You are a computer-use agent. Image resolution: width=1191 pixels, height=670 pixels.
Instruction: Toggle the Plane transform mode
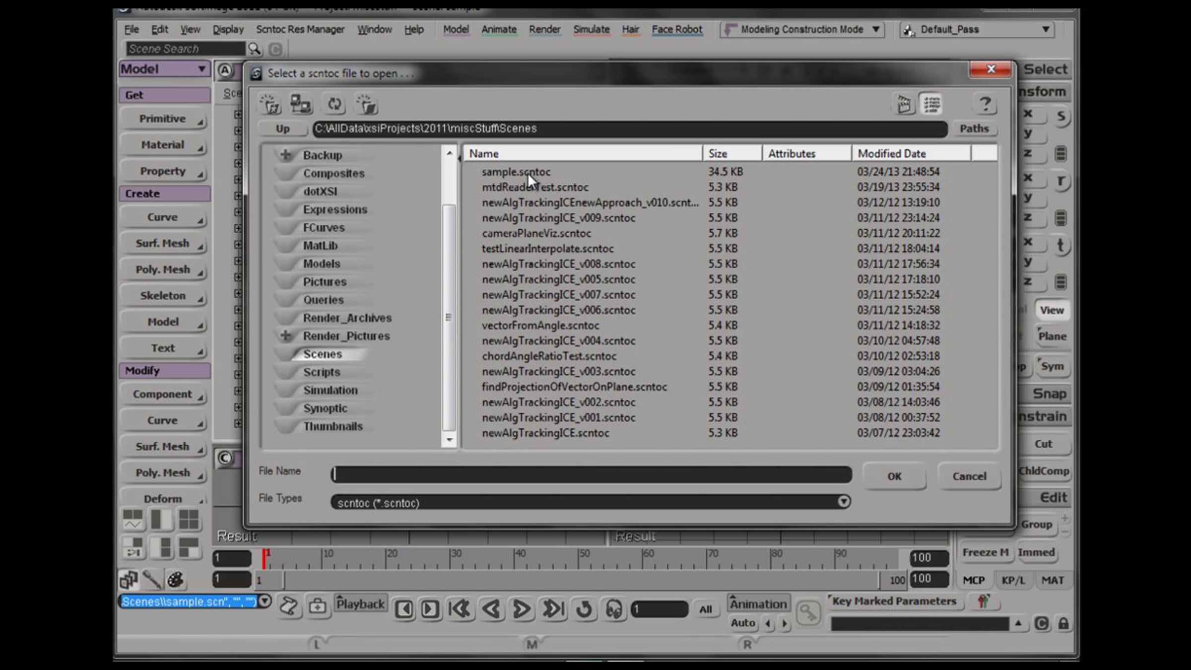click(1052, 336)
